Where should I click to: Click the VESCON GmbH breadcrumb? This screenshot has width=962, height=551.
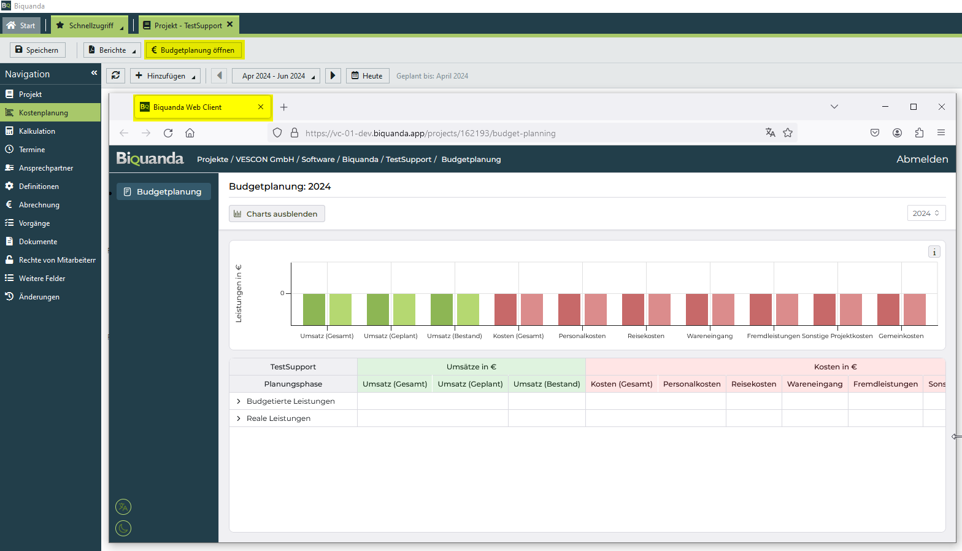tap(265, 160)
